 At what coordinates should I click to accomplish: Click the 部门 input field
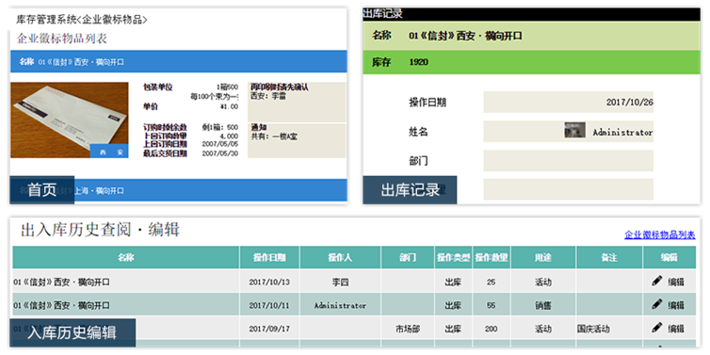568,161
